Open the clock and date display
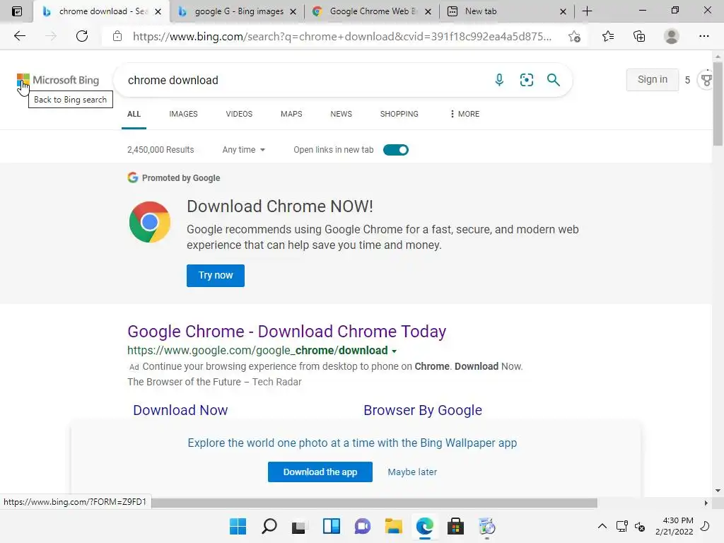Viewport: 724px width, 543px height. pos(674,526)
